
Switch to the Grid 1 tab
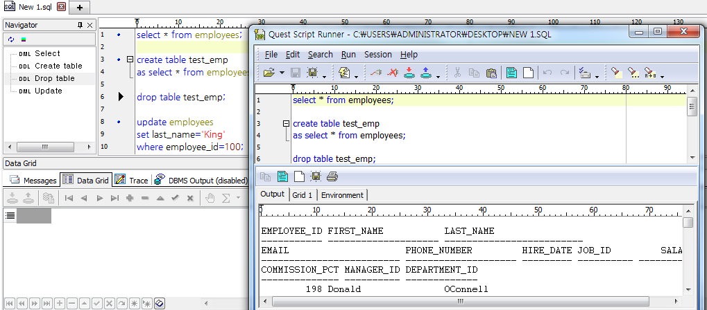[302, 195]
